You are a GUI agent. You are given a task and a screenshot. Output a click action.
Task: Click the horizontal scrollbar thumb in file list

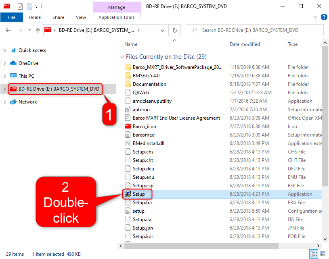pyautogui.click(x=201, y=246)
